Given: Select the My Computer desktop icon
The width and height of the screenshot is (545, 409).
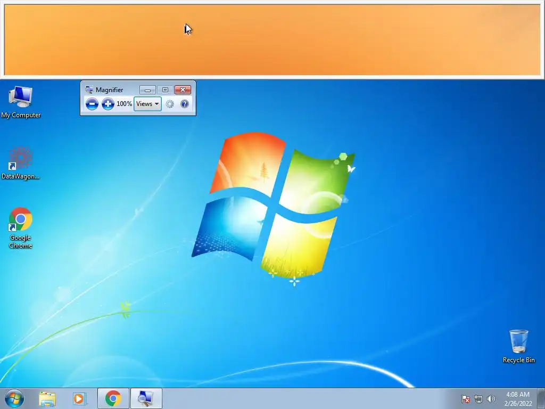Looking at the screenshot, I should coord(21,102).
